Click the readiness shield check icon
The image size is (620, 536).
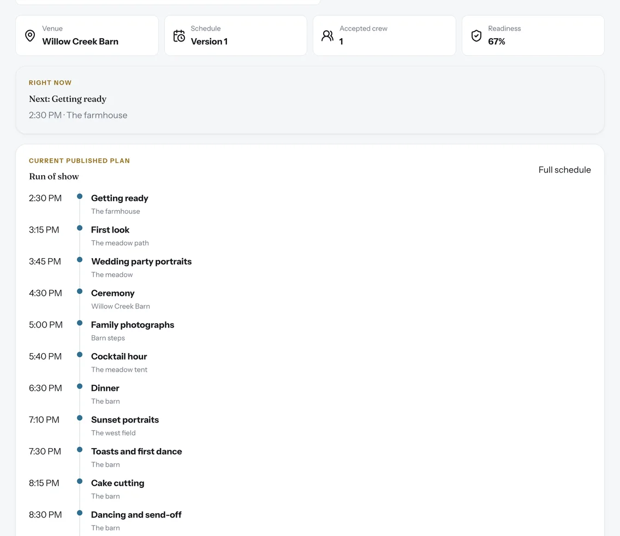[476, 35]
